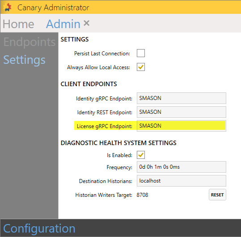This screenshot has width=241, height=237.
Task: Open the Endpoints sidebar section
Action: 30,42
